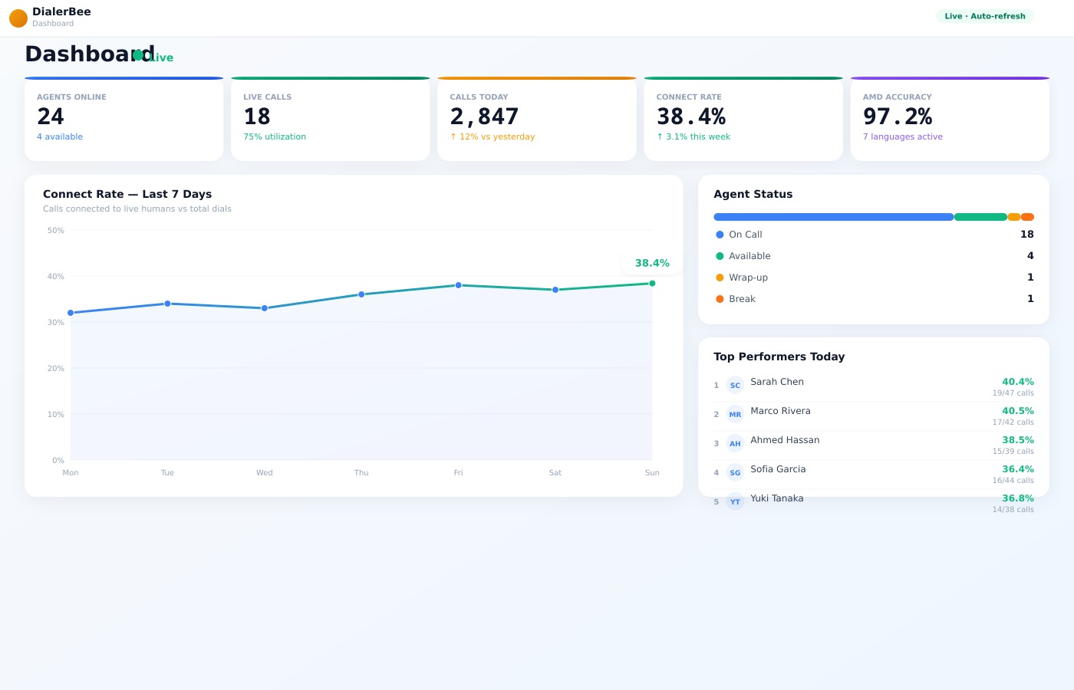Image resolution: width=1074 pixels, height=690 pixels.
Task: Click the Live · Auto-refresh badge
Action: coord(985,16)
